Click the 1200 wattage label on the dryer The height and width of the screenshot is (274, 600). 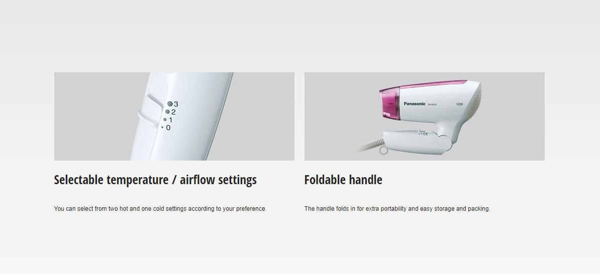pos(460,104)
